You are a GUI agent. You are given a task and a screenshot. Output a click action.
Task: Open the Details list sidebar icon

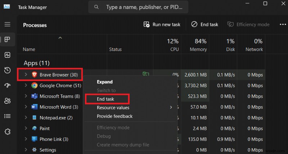(7, 116)
